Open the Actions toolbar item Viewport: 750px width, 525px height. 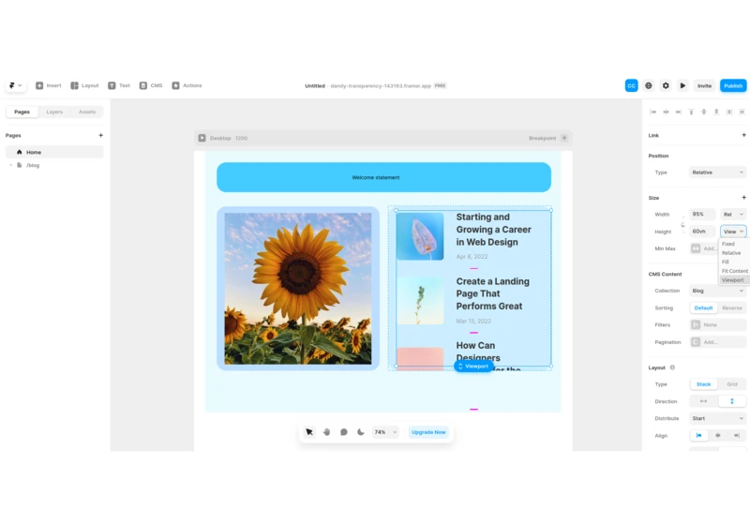pyautogui.click(x=187, y=85)
